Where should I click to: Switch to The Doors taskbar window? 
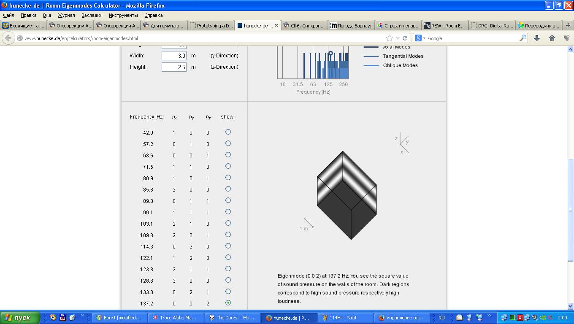click(x=232, y=318)
